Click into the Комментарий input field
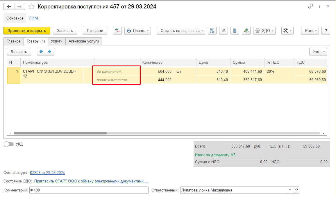The width and height of the screenshot is (336, 197). 89,190
